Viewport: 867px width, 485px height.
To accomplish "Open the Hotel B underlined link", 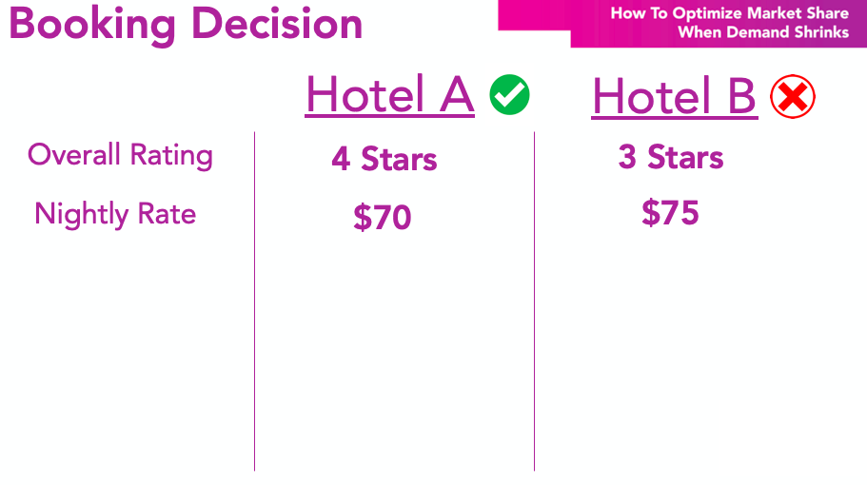I will click(675, 97).
